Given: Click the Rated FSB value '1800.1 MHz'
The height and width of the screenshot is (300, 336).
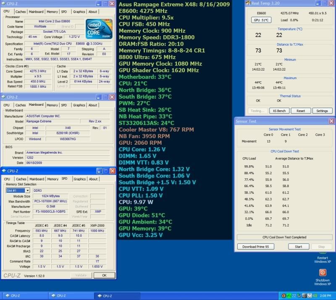Looking at the screenshot, I should coord(38,86).
